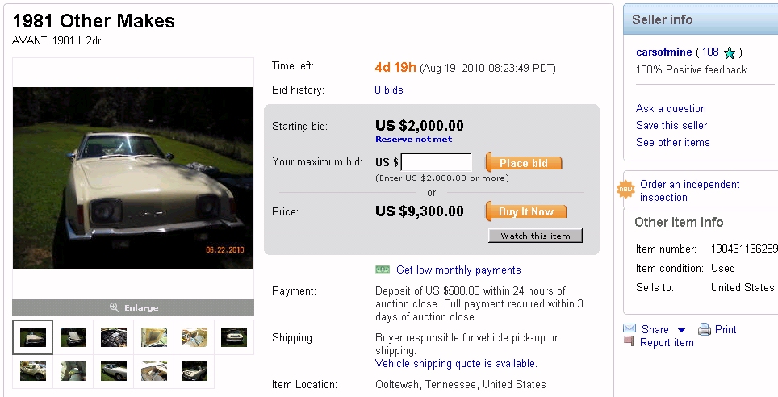This screenshot has width=778, height=397.
Task: Click the orange 'new' badge icon
Action: 625,190
